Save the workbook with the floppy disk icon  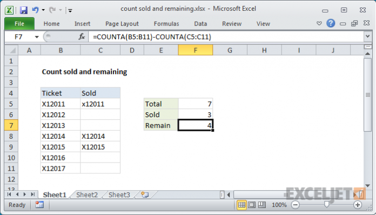pyautogui.click(x=24, y=10)
